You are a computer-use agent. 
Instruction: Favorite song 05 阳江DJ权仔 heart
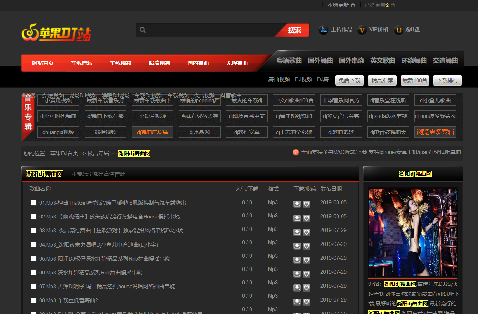pyautogui.click(x=307, y=260)
